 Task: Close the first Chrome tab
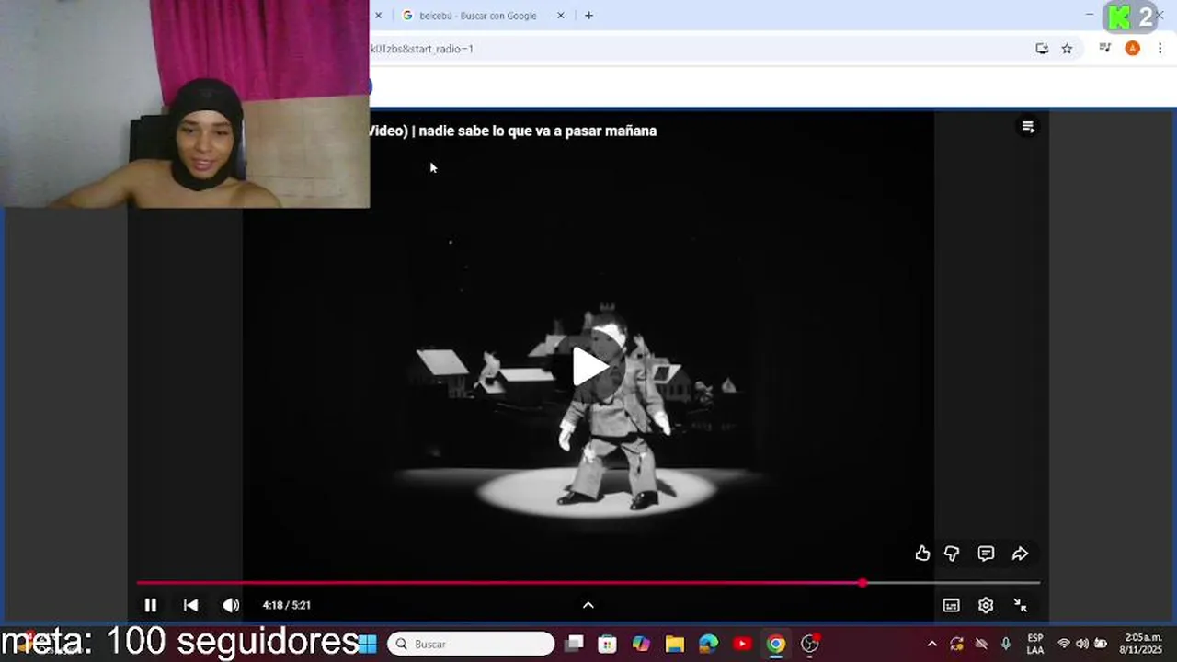pos(378,16)
